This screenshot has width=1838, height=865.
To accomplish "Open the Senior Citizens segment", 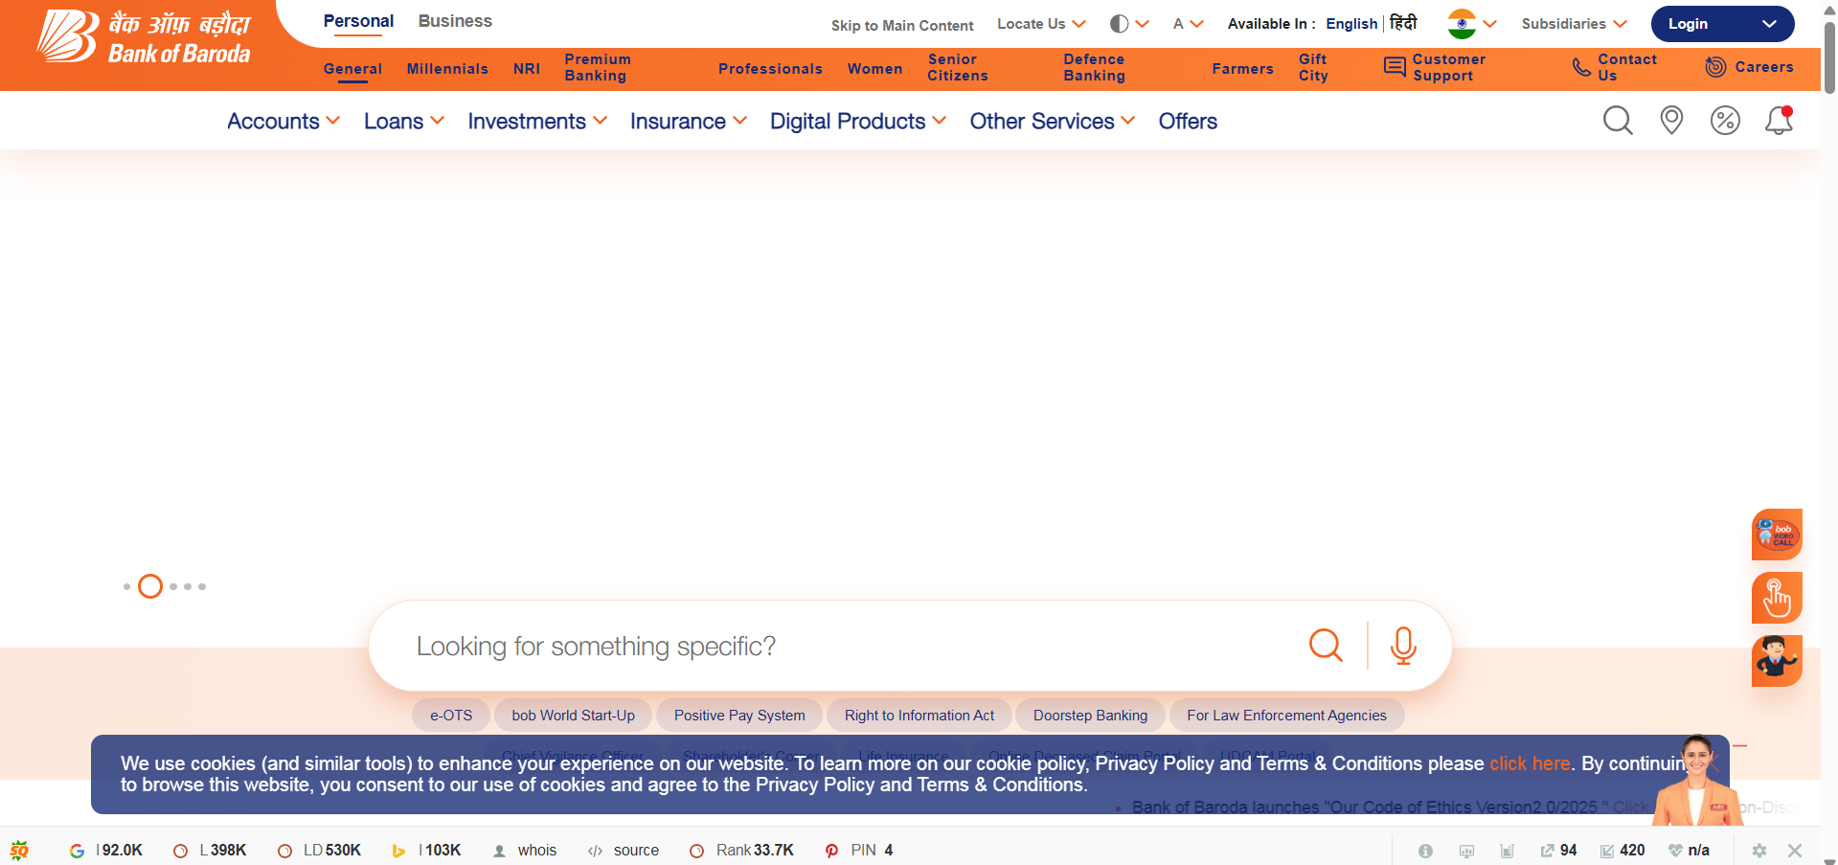I will click(x=958, y=67).
